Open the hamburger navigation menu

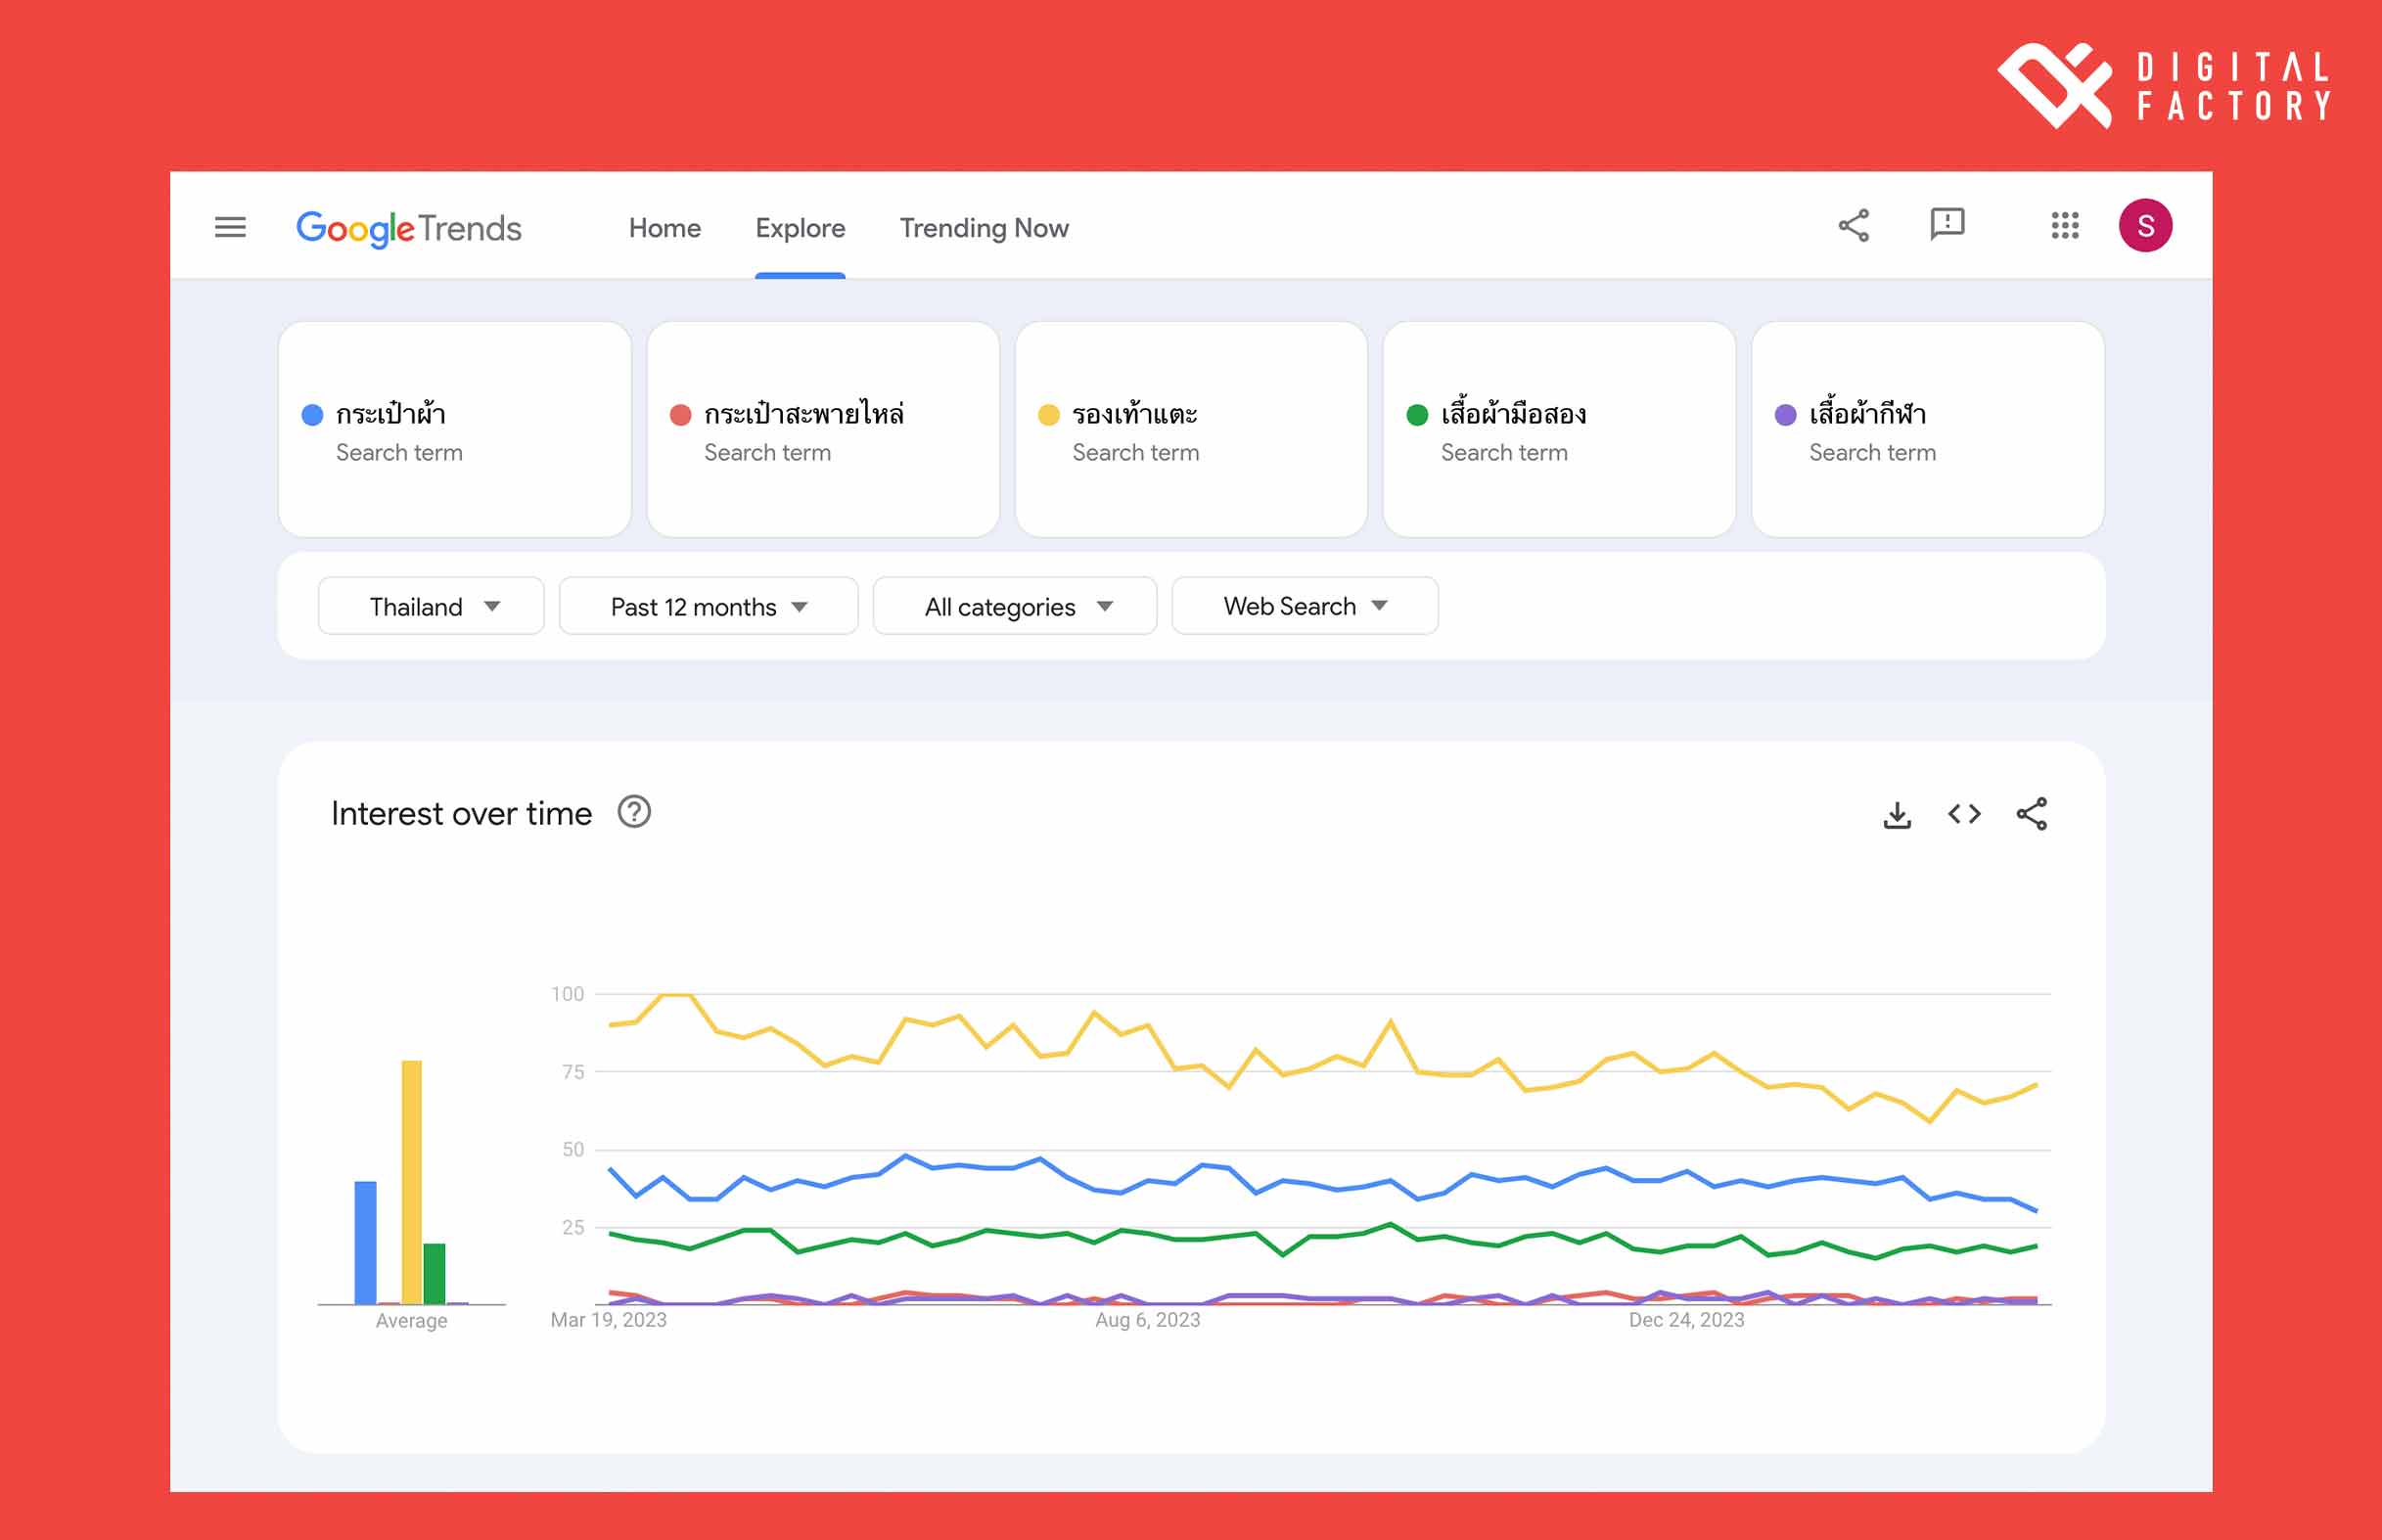[x=230, y=227]
